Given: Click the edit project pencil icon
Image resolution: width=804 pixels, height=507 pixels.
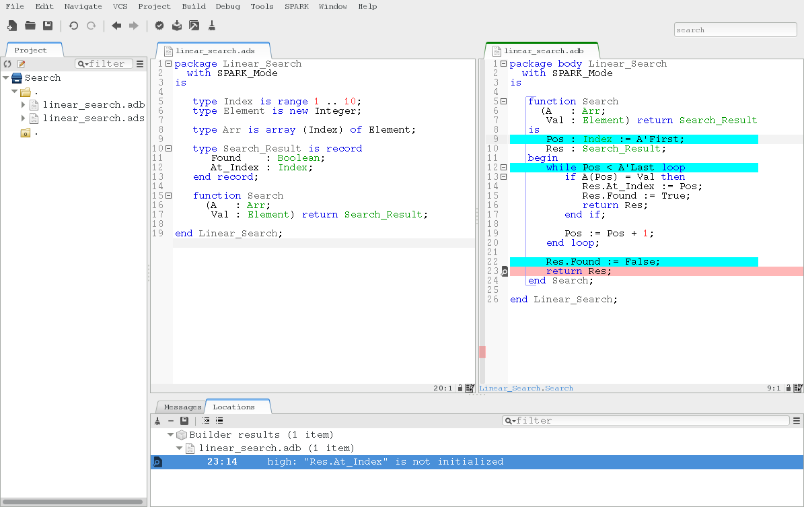Looking at the screenshot, I should [x=21, y=64].
